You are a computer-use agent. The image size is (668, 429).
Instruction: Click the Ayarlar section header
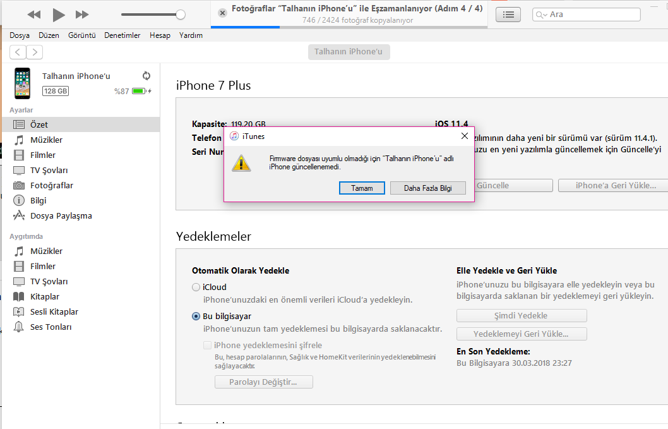(x=21, y=110)
